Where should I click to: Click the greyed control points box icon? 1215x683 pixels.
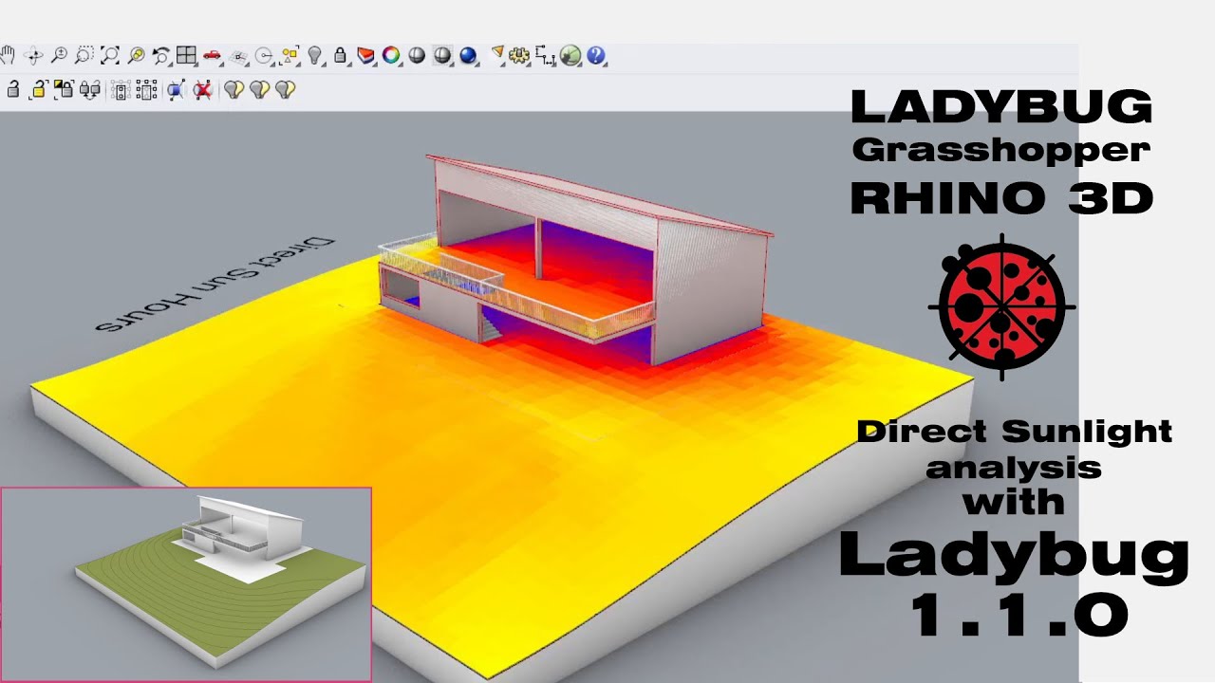(x=121, y=90)
